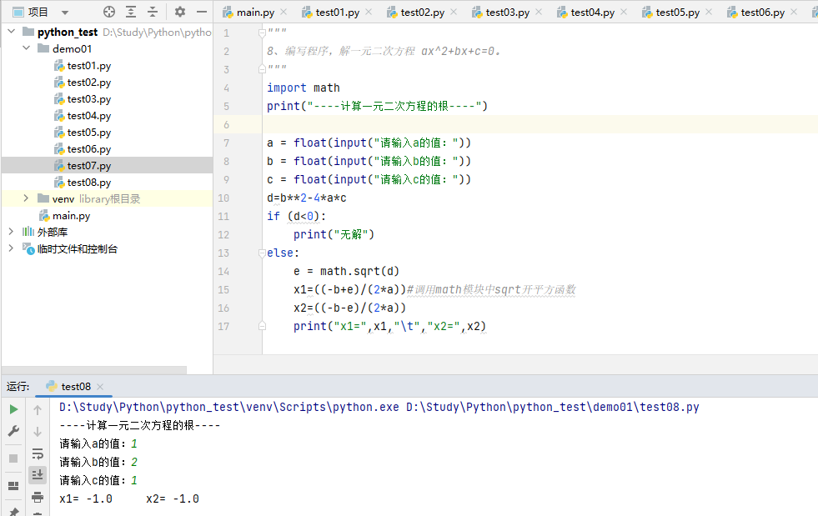Click the 项目 tool window title
The width and height of the screenshot is (818, 516).
38,12
